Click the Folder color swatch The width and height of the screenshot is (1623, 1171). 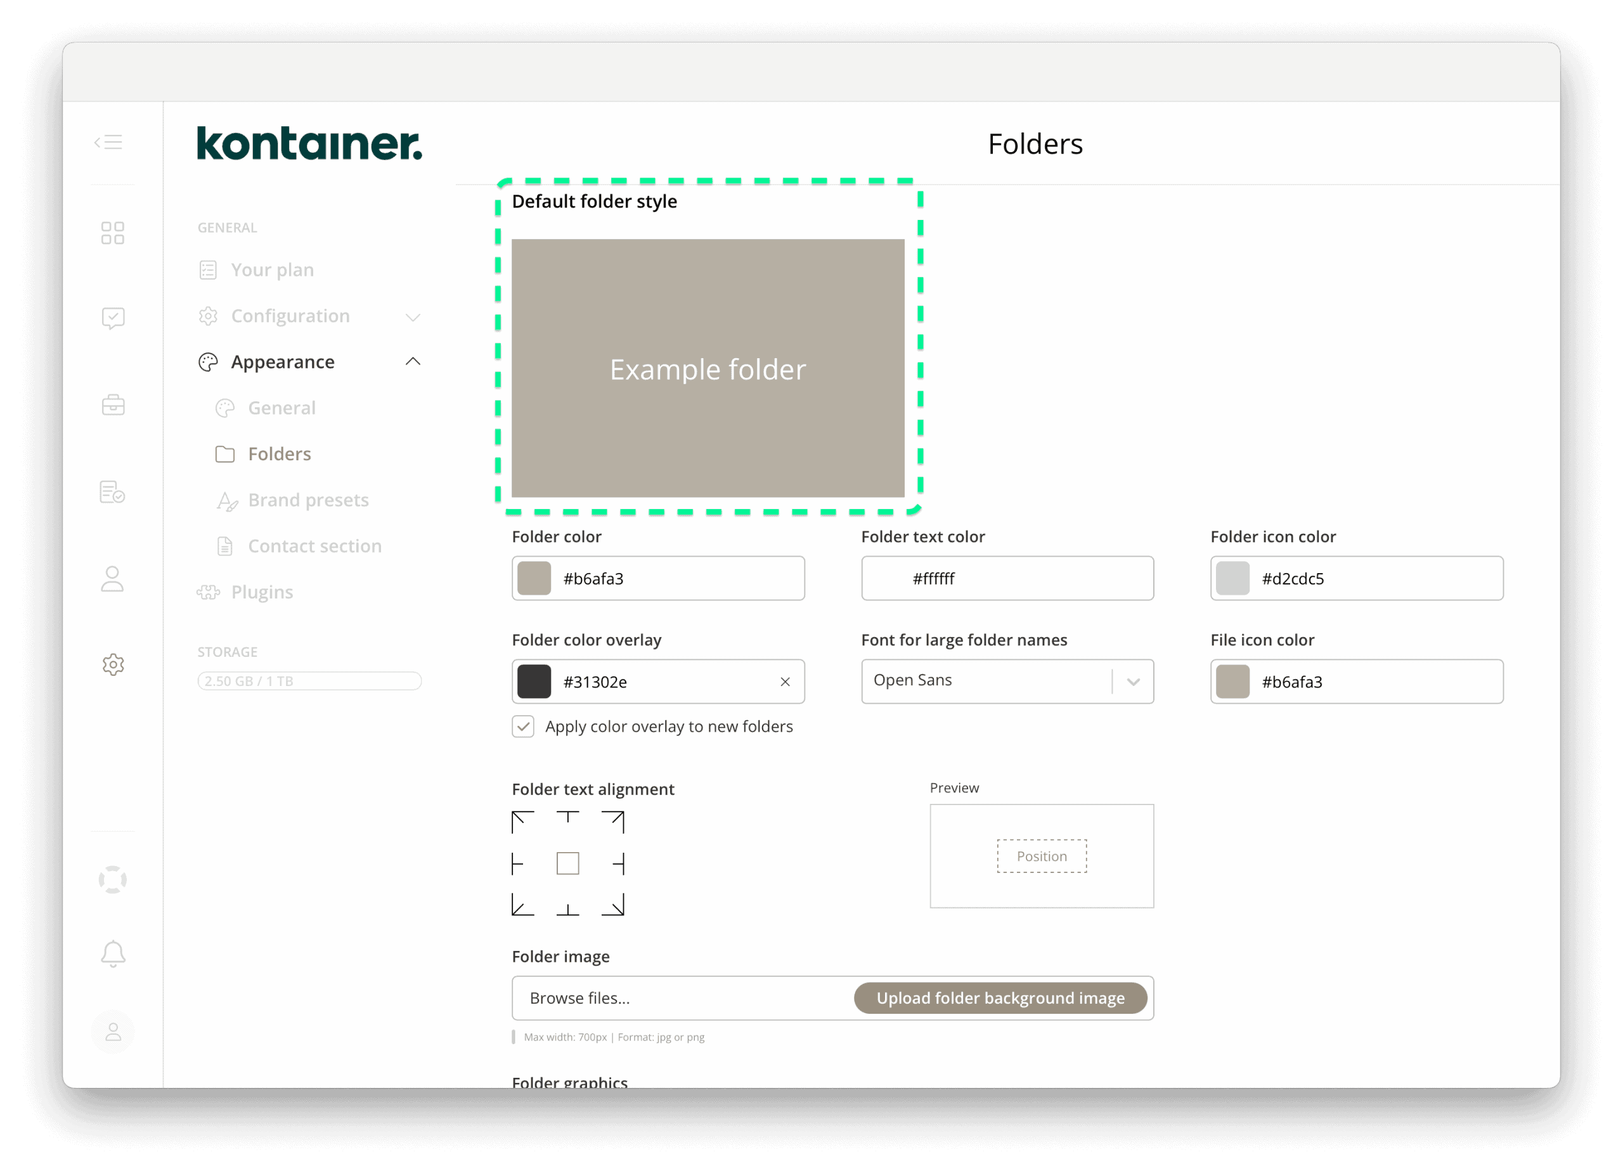[x=533, y=578]
